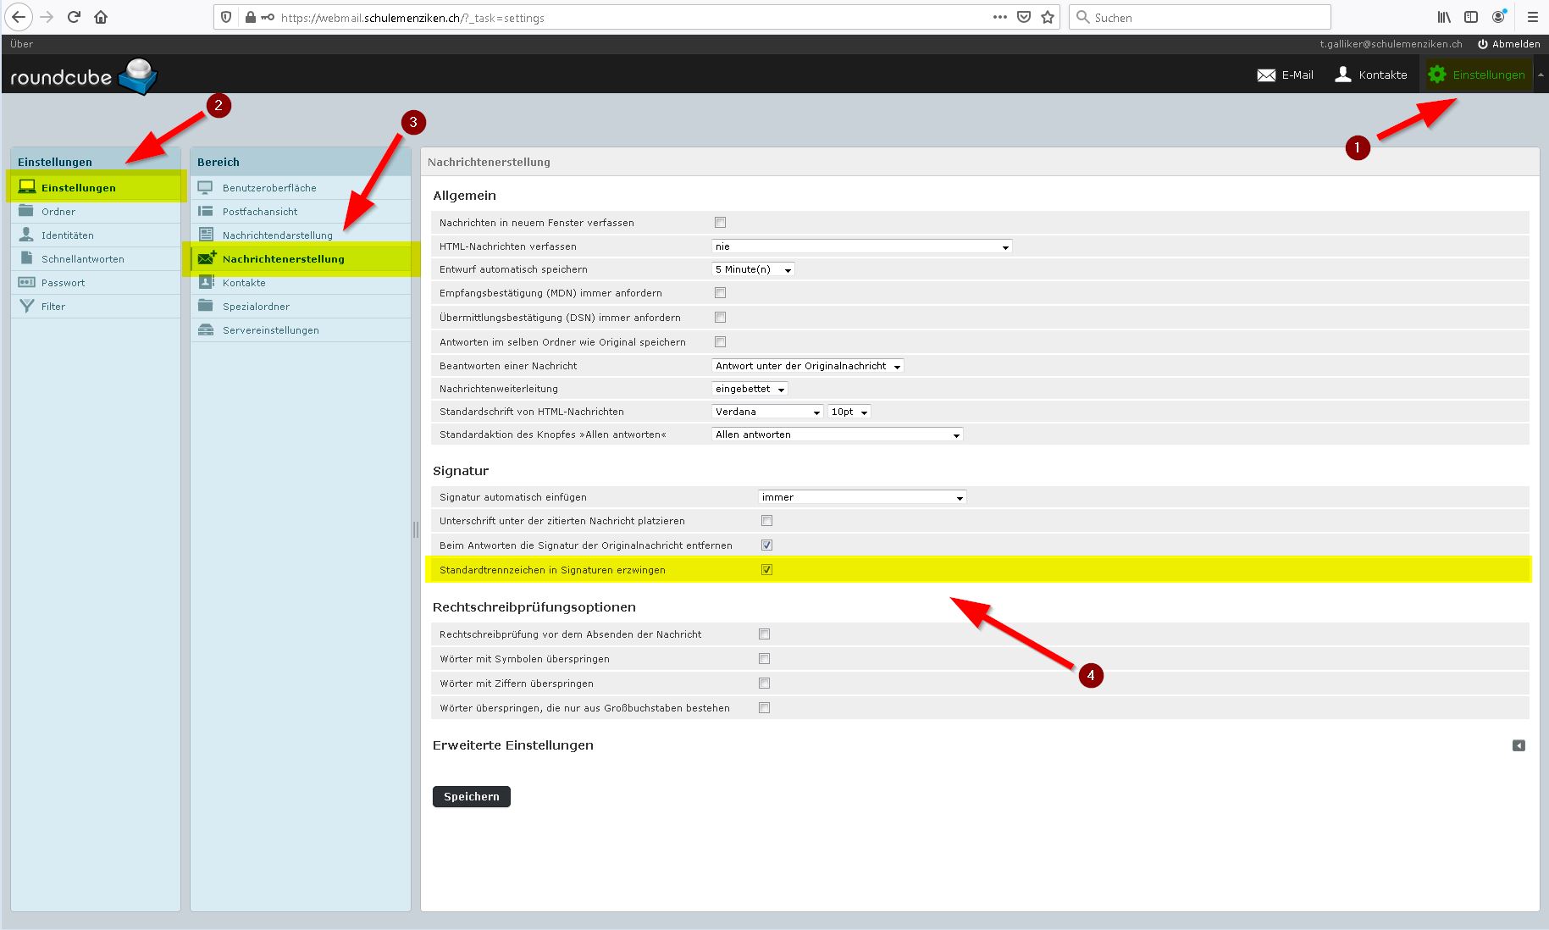Click the Speichern button

point(471,796)
